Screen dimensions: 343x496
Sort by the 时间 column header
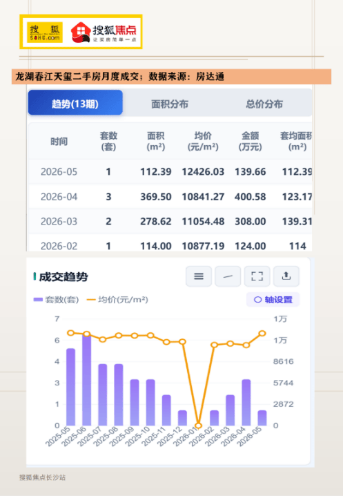coord(59,142)
